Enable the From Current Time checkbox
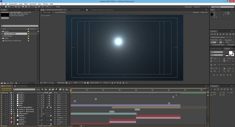The width and height of the screenshot is (235, 127). [x=212, y=45]
